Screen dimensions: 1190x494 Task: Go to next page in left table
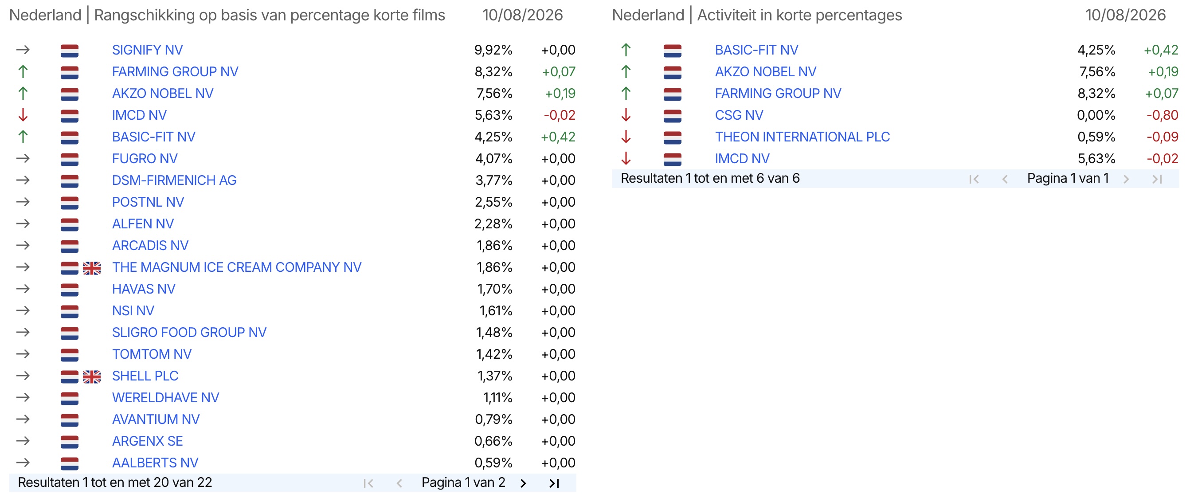click(523, 483)
